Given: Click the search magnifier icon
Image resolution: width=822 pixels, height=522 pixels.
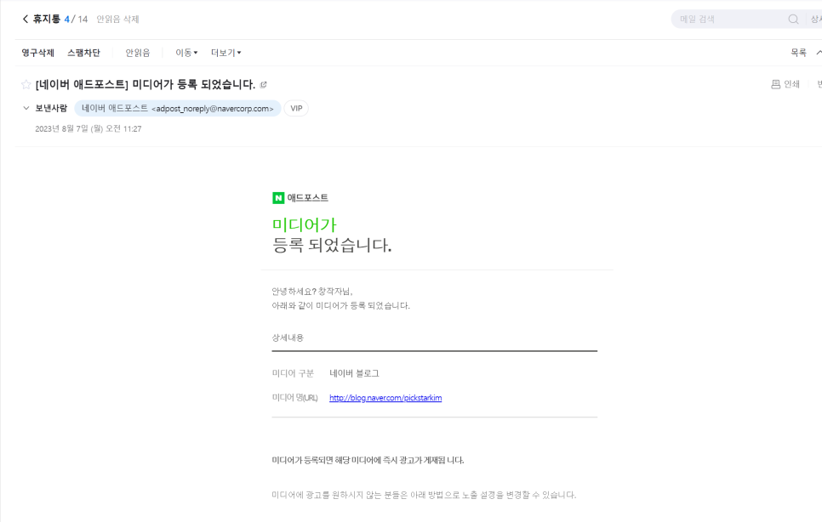Looking at the screenshot, I should tap(793, 20).
